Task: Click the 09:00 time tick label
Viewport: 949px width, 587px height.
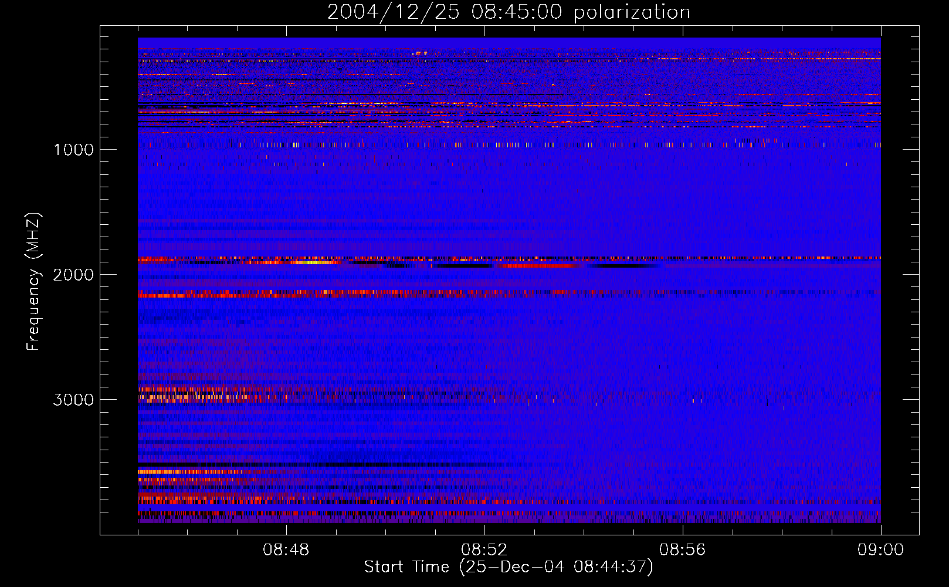Action: 881,550
